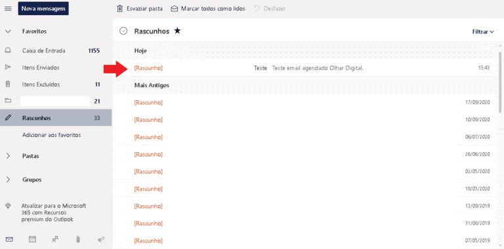
Task: Click the deleted items trash icon
Action: pos(9,85)
